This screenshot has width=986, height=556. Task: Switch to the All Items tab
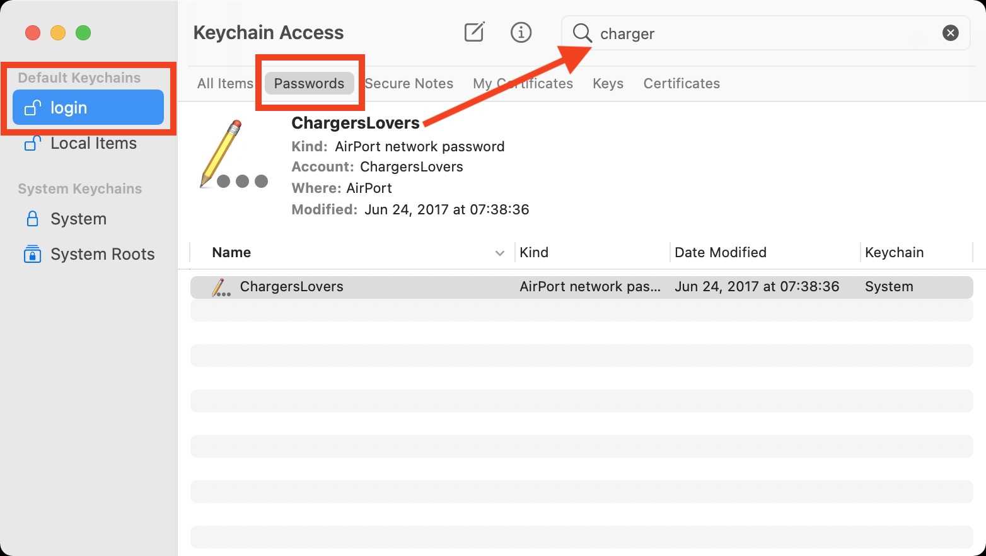click(225, 83)
